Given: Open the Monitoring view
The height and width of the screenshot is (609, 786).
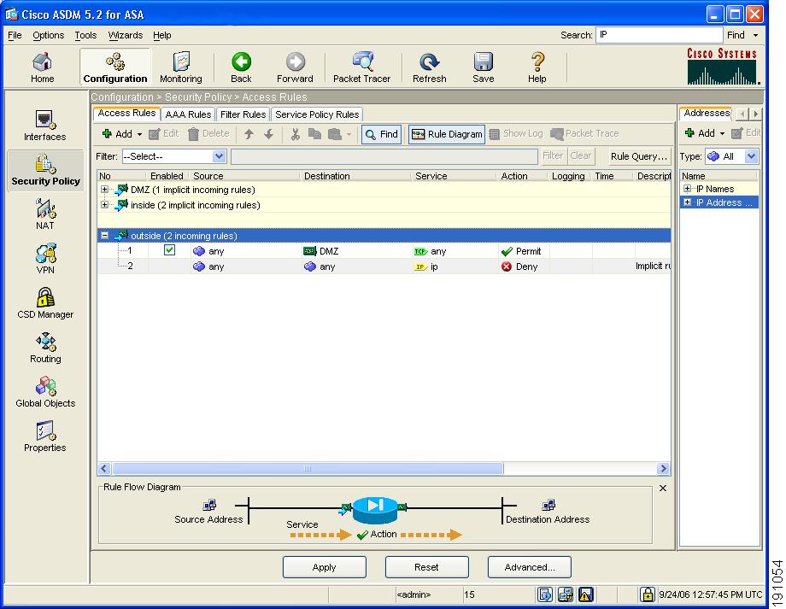Looking at the screenshot, I should tap(181, 67).
